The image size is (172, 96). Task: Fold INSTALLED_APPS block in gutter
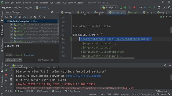point(71,35)
